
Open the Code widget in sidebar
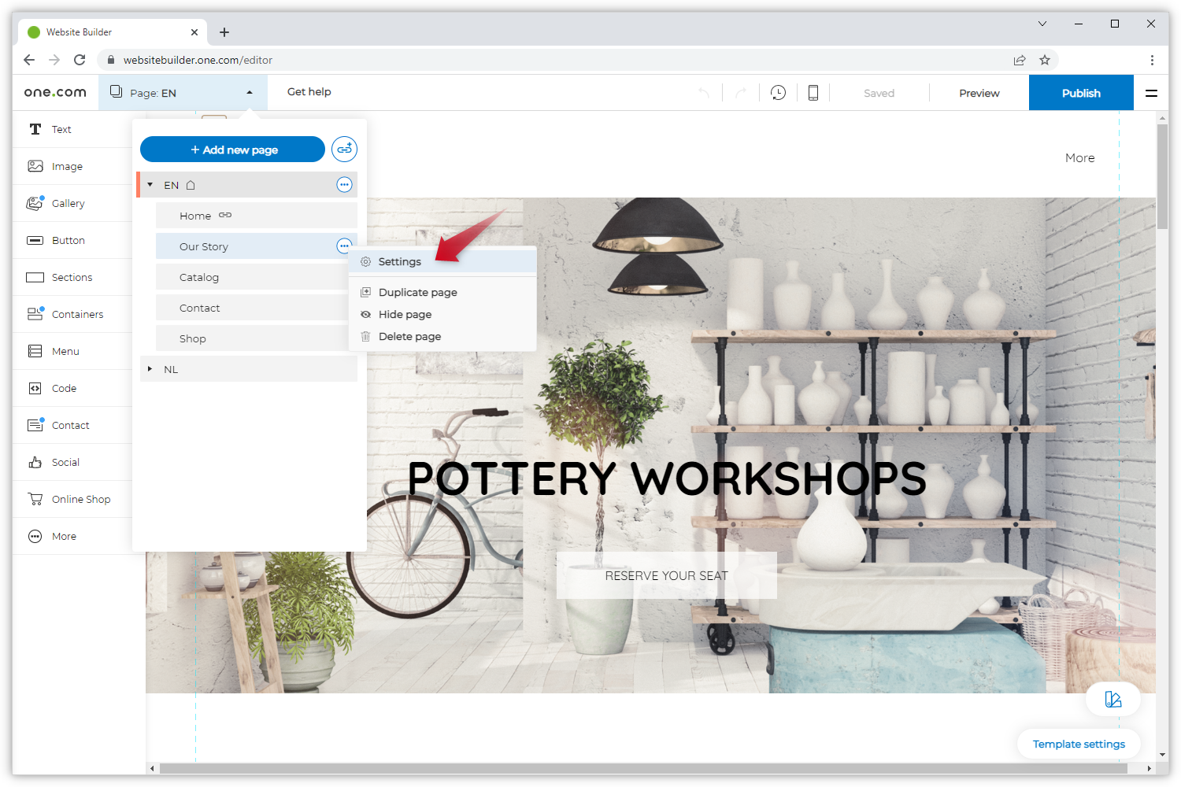[x=64, y=388]
